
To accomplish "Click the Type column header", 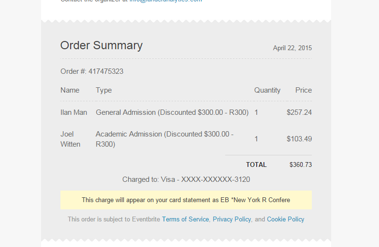I will click(x=103, y=91).
